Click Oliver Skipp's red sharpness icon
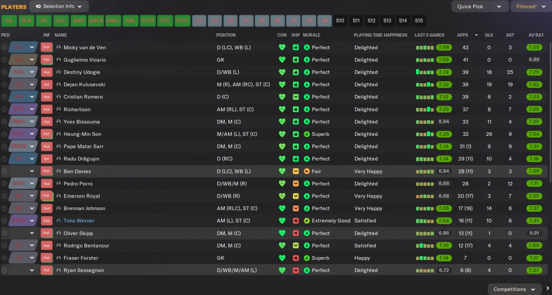 point(295,233)
